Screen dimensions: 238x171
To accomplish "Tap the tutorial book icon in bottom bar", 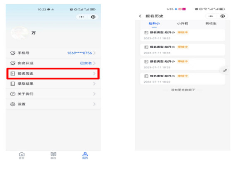I will [x=53, y=154].
